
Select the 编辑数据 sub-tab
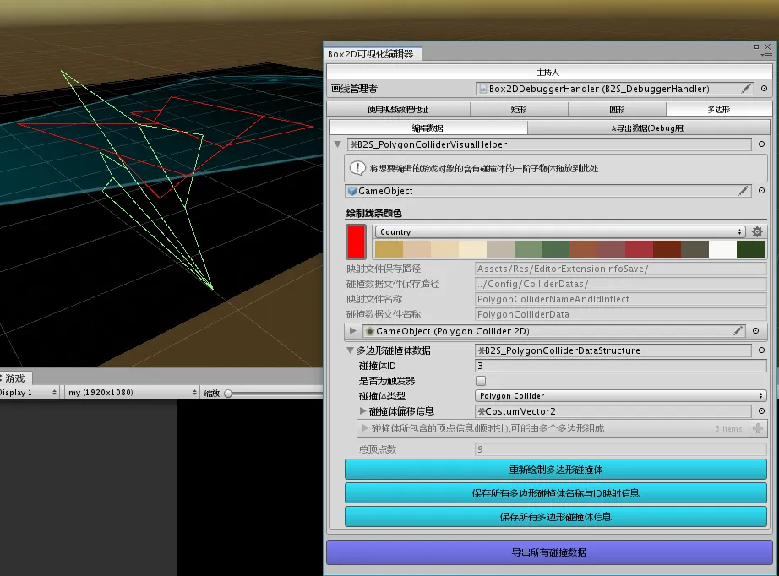pyautogui.click(x=428, y=128)
